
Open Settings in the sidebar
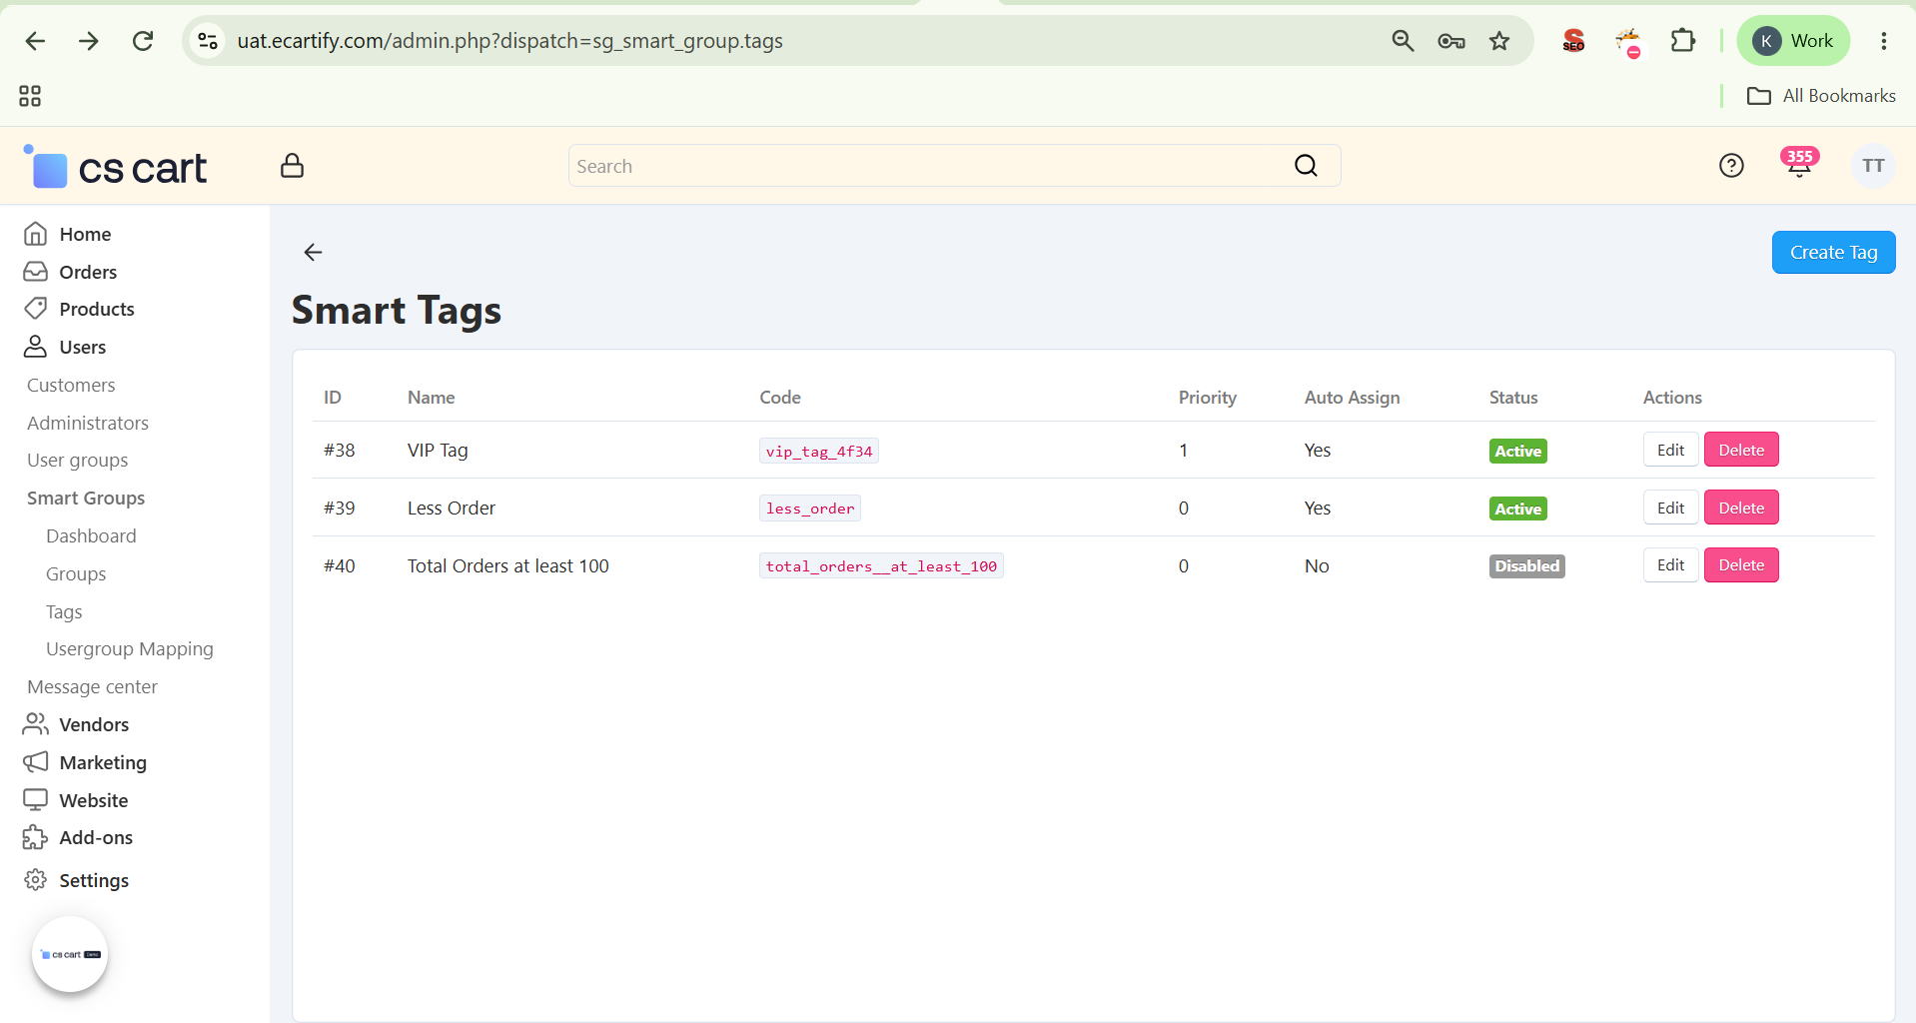coord(77,880)
